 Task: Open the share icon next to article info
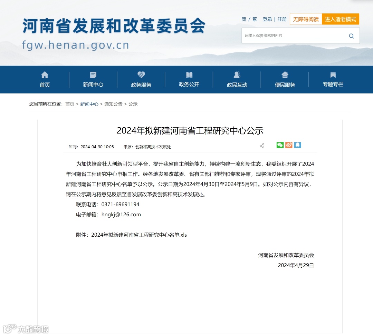(x=262, y=146)
